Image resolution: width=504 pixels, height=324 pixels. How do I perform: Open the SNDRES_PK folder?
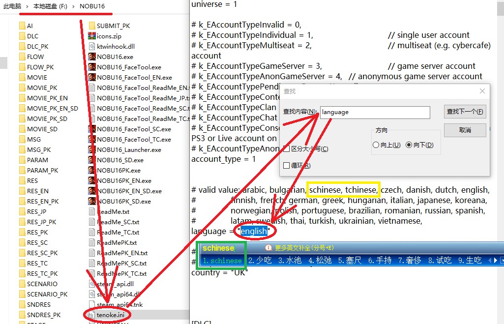tap(40, 315)
